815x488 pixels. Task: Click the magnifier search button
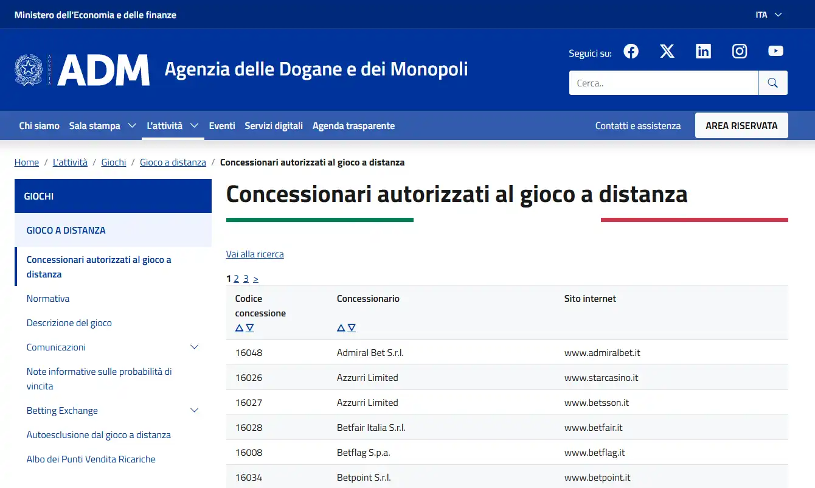[773, 83]
